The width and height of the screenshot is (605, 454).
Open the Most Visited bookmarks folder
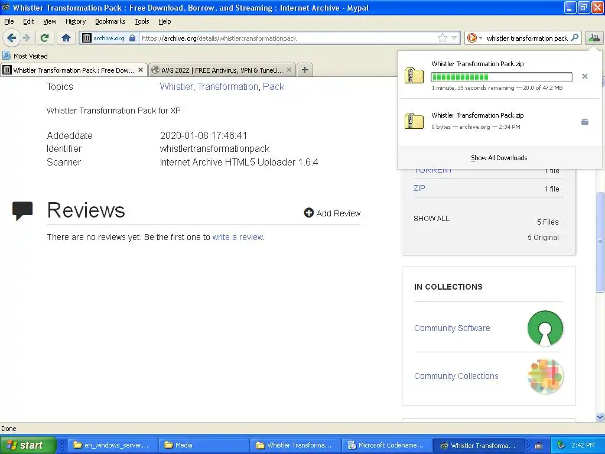25,56
